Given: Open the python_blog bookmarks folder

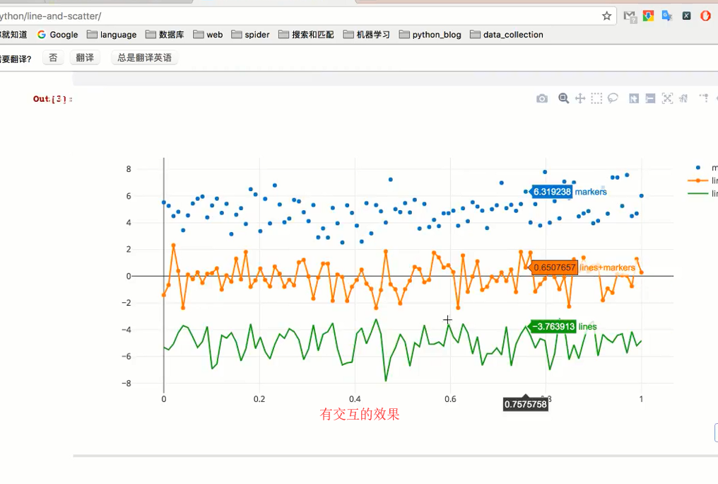Looking at the screenshot, I should coord(430,35).
